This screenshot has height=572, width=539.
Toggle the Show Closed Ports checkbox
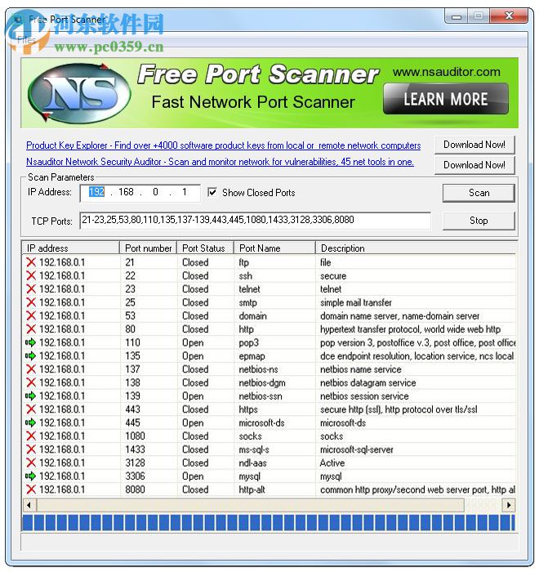(x=212, y=192)
